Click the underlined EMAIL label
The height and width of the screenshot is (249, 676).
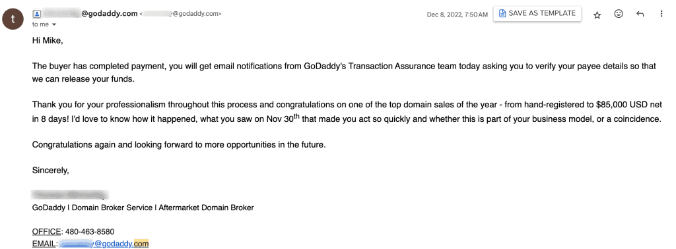tap(44, 244)
